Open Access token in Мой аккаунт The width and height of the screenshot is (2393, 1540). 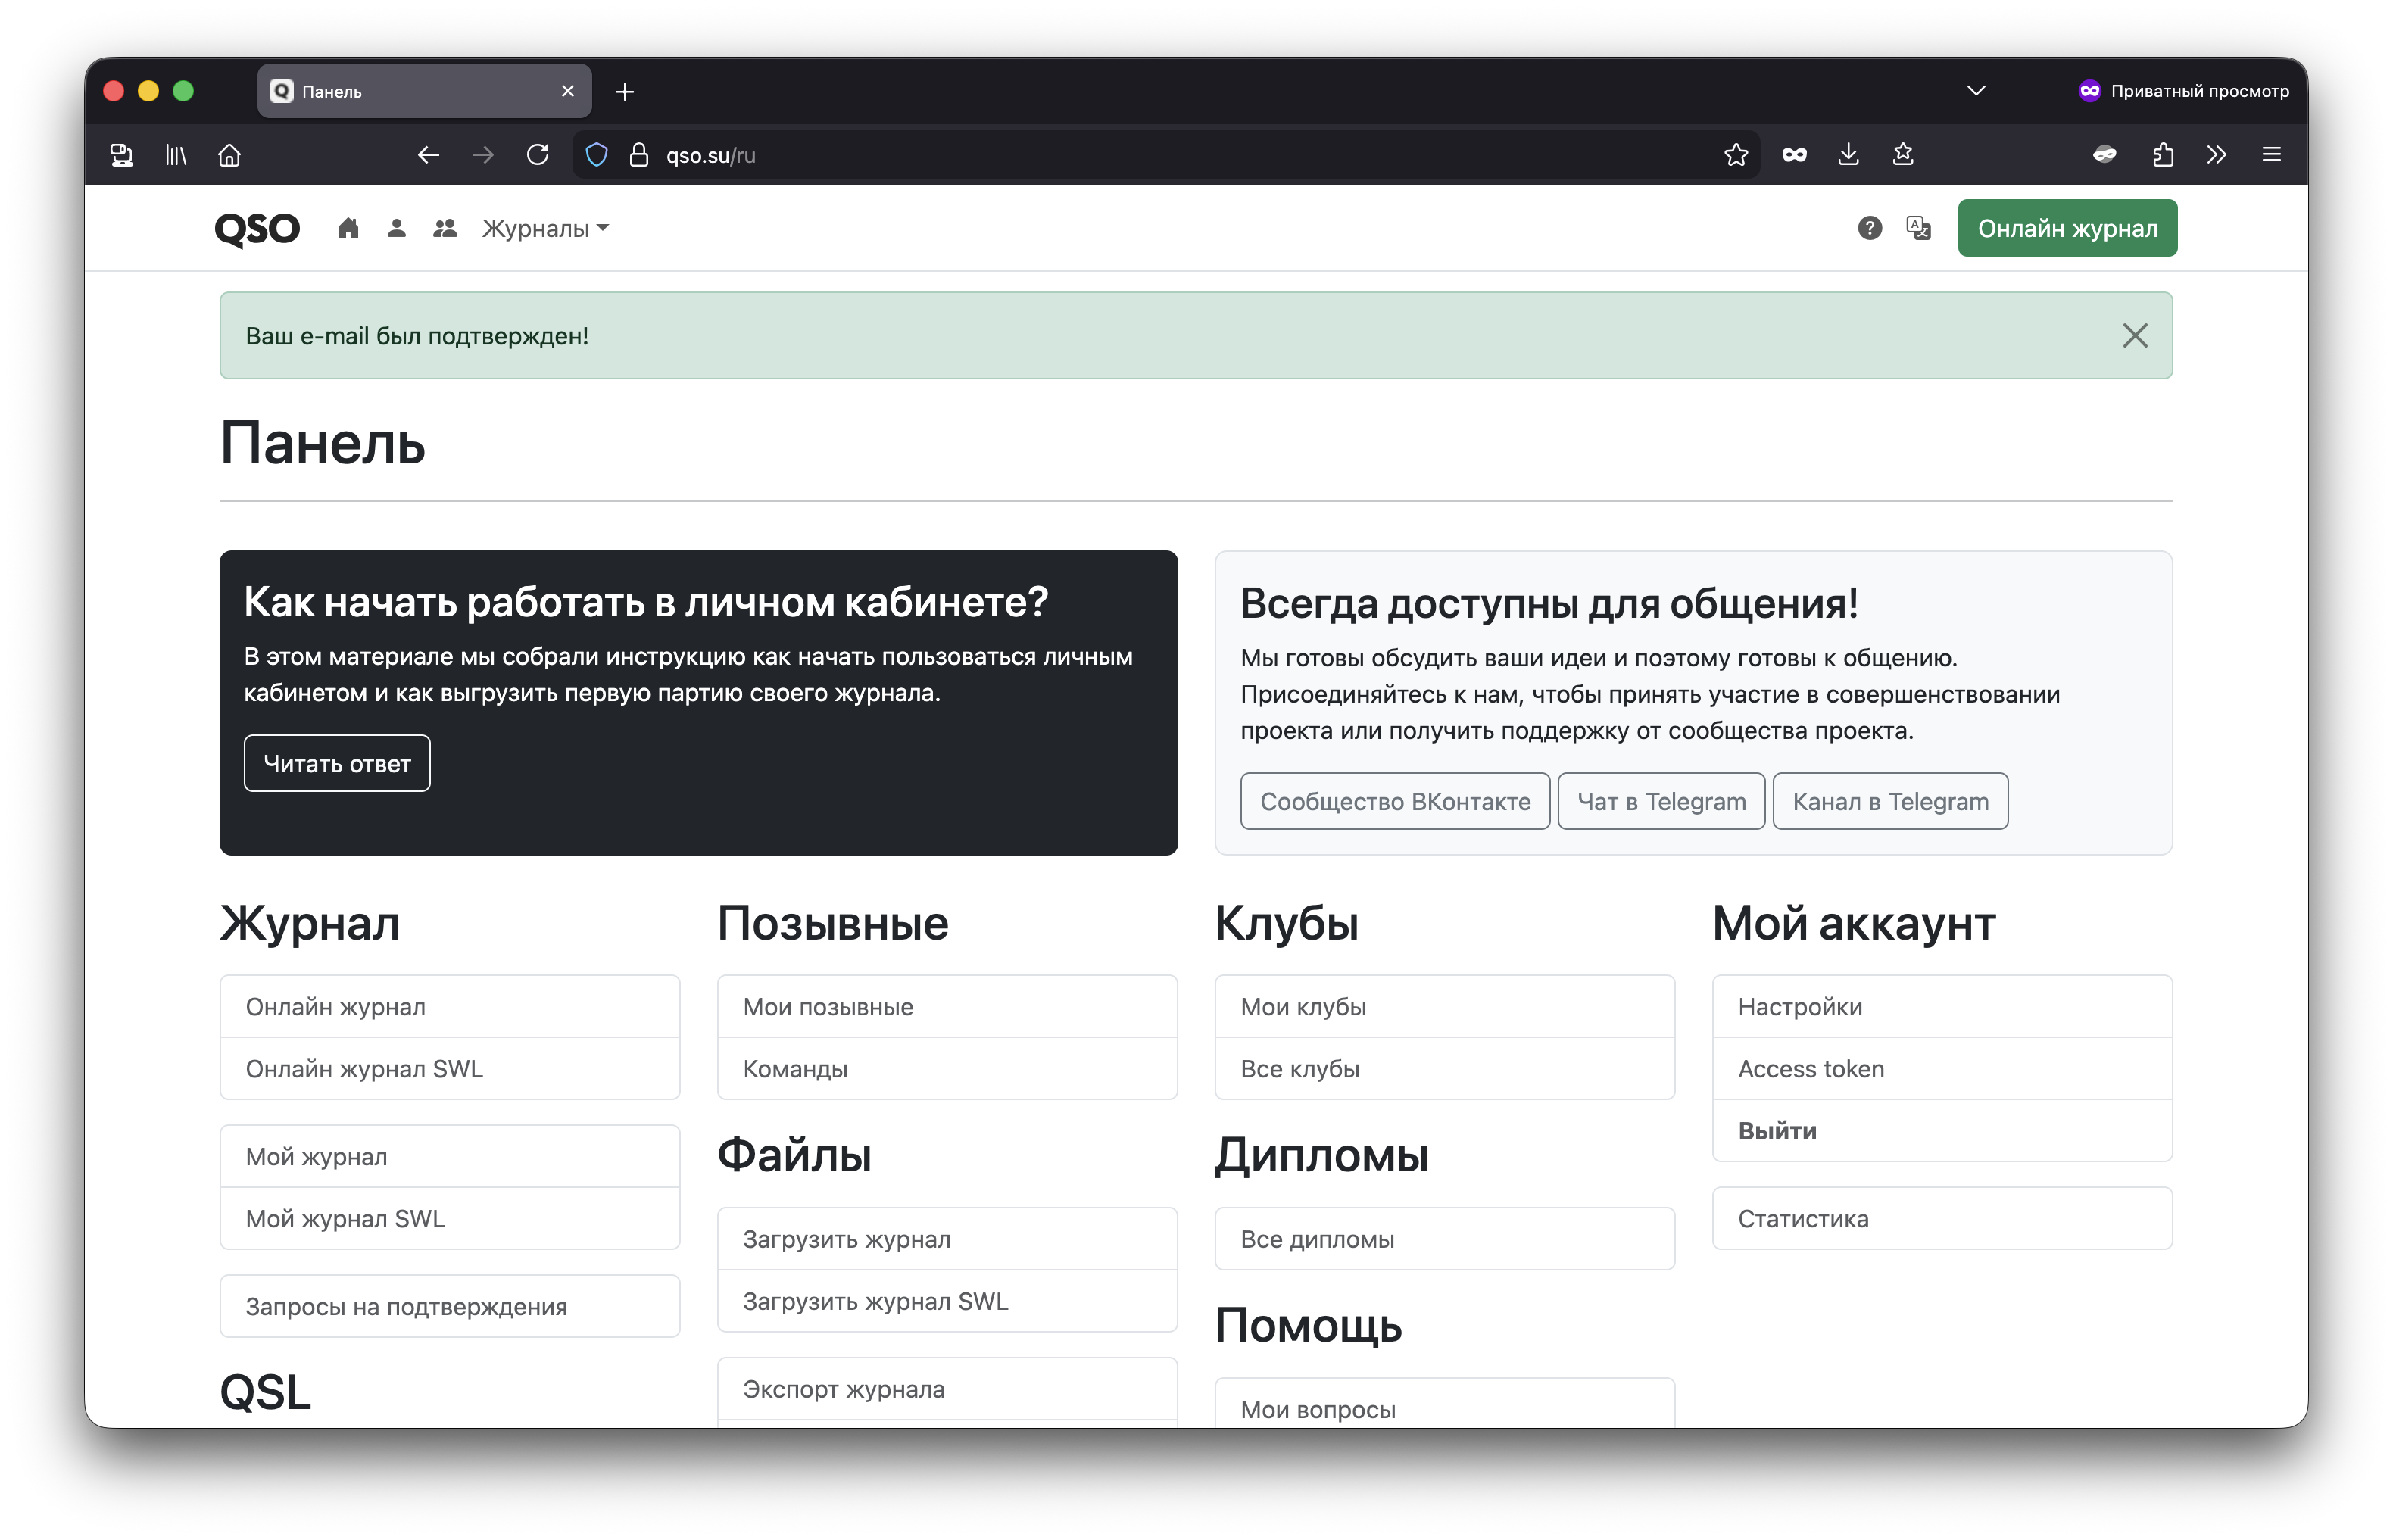coord(1811,1069)
